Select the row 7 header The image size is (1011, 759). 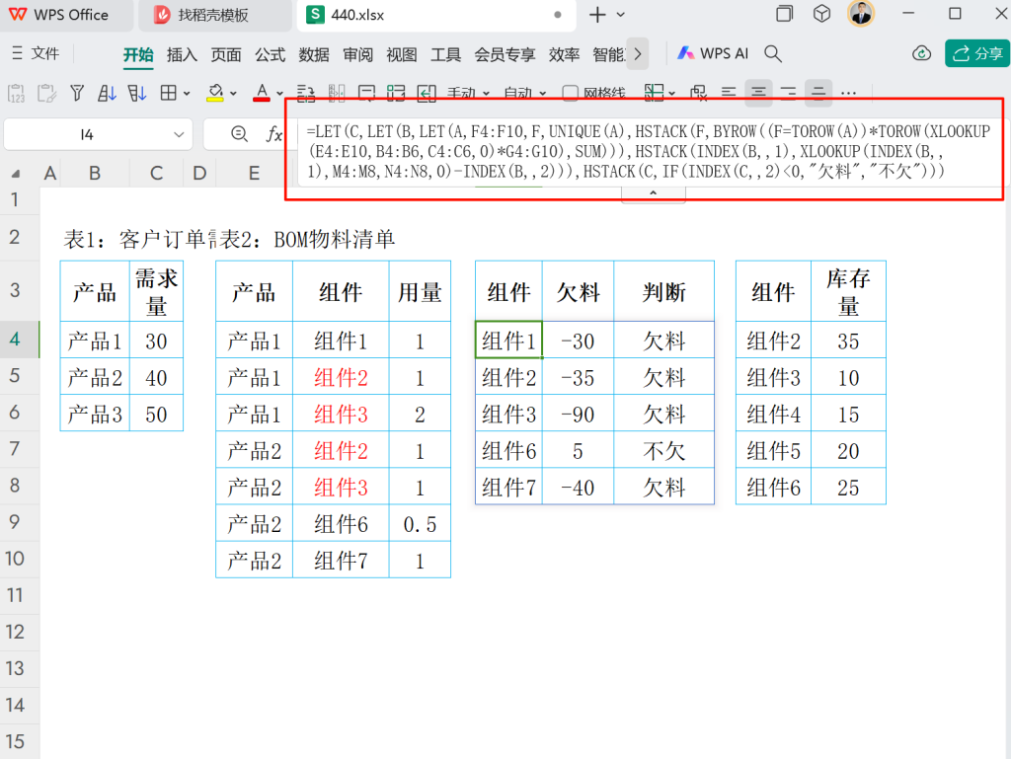coord(15,448)
